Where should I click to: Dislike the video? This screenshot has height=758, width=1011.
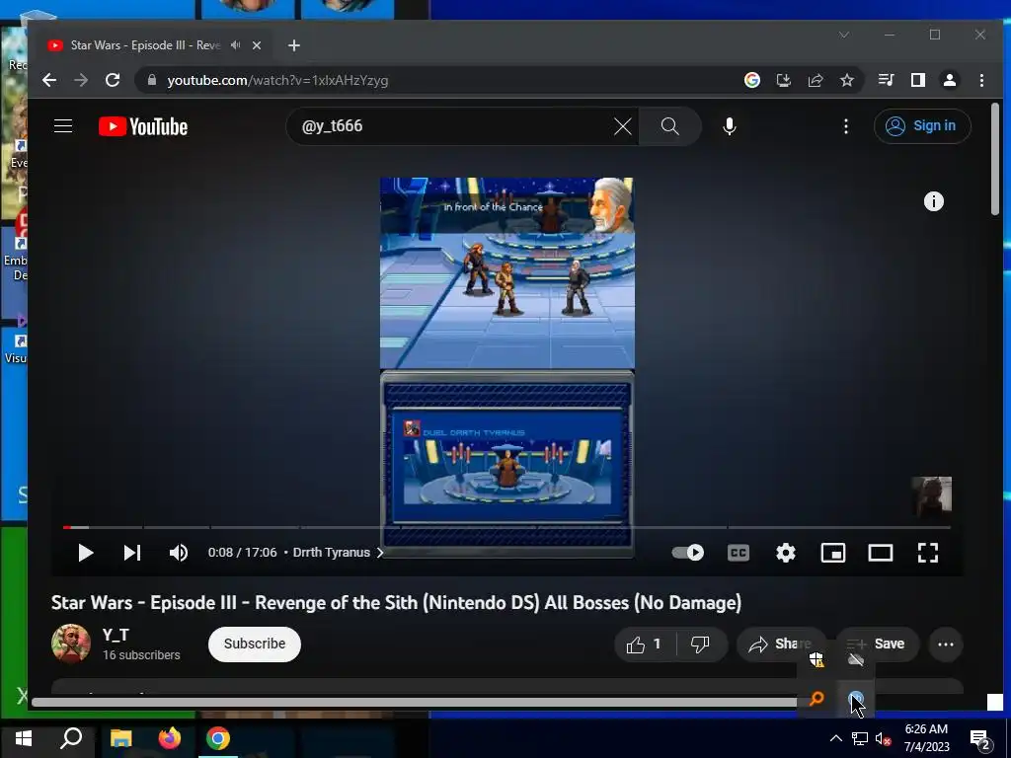coord(700,644)
